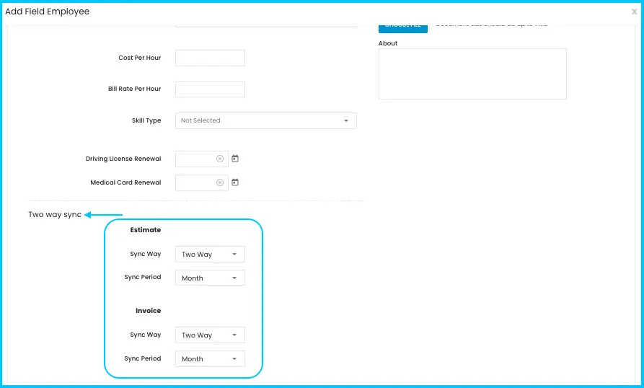This screenshot has width=644, height=388.
Task: Open the Invoice Sync Period dropdown
Action: pos(210,359)
